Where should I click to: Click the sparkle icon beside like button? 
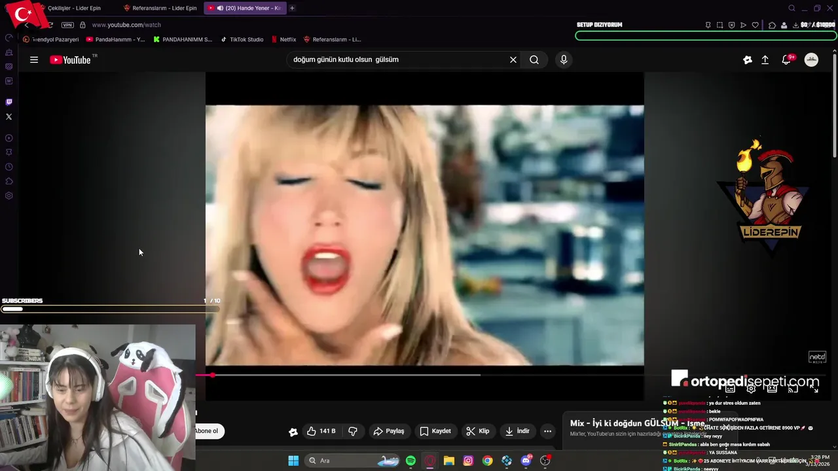pos(293,431)
